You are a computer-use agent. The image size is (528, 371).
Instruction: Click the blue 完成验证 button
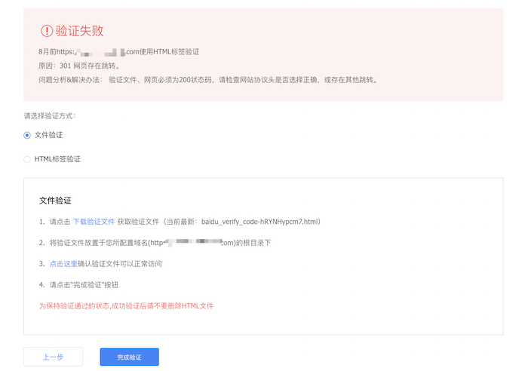(x=129, y=357)
